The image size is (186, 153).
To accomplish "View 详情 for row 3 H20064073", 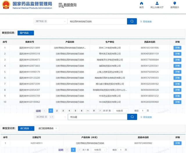I will 177,60.
